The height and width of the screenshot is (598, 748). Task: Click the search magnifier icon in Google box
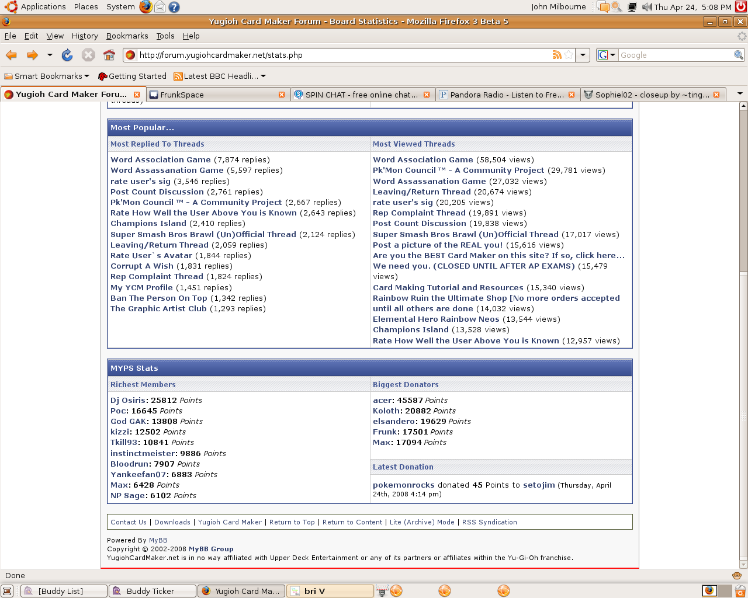(739, 55)
